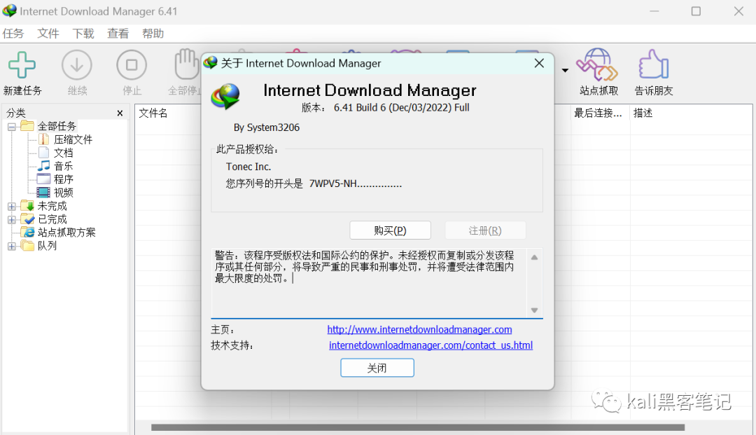Expand the 已完成 tree node

[x=12, y=220]
